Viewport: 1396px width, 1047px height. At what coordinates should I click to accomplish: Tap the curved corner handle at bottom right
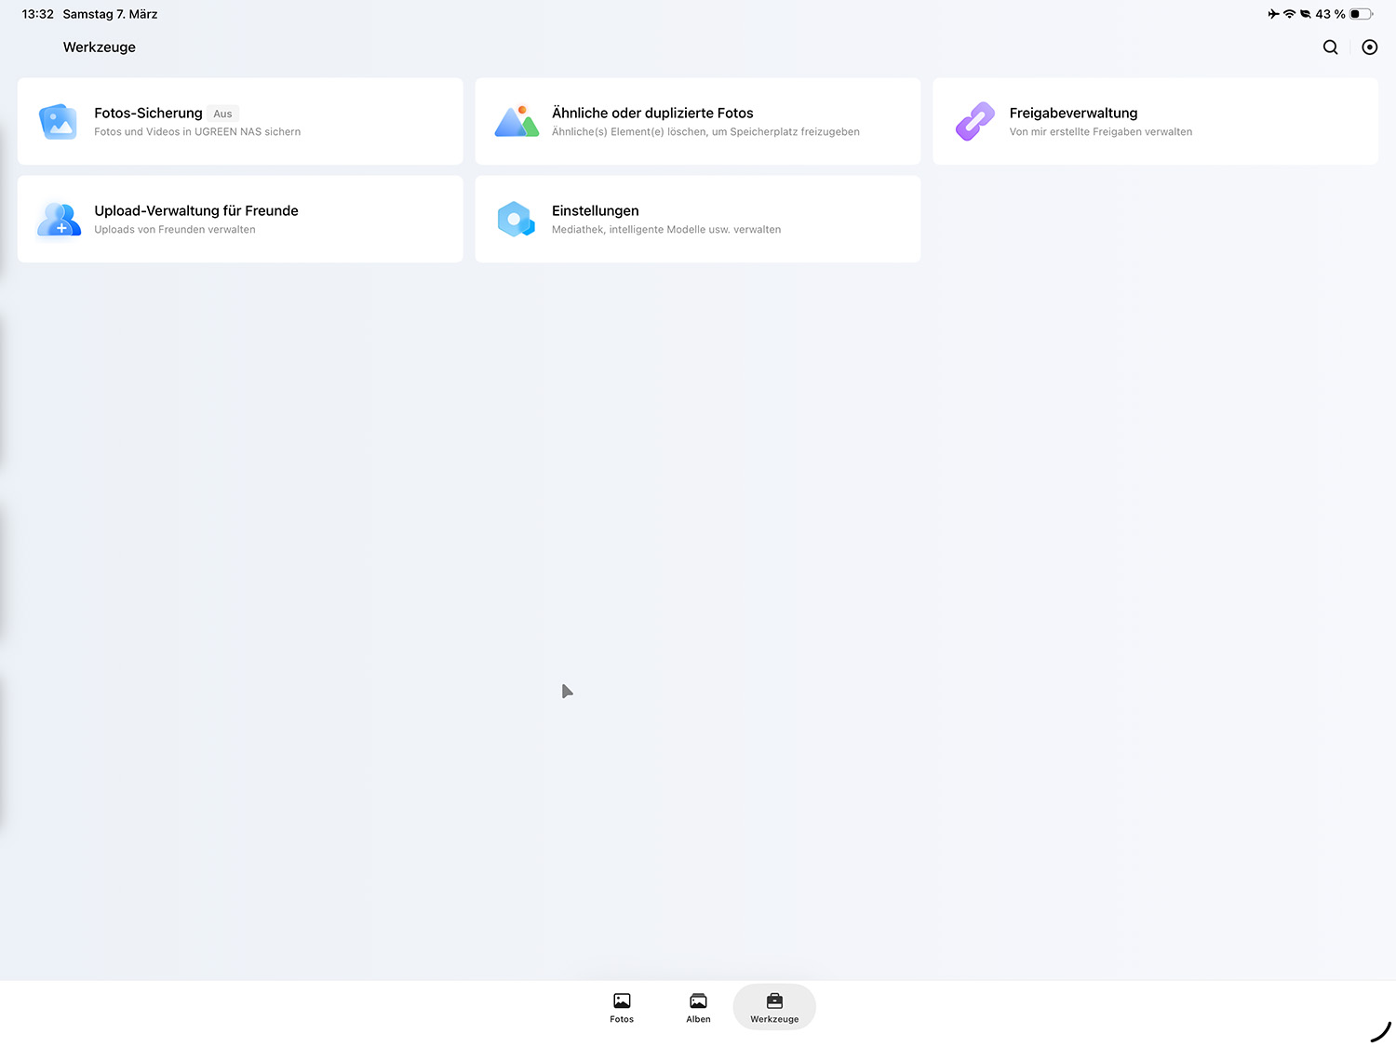(1380, 1032)
